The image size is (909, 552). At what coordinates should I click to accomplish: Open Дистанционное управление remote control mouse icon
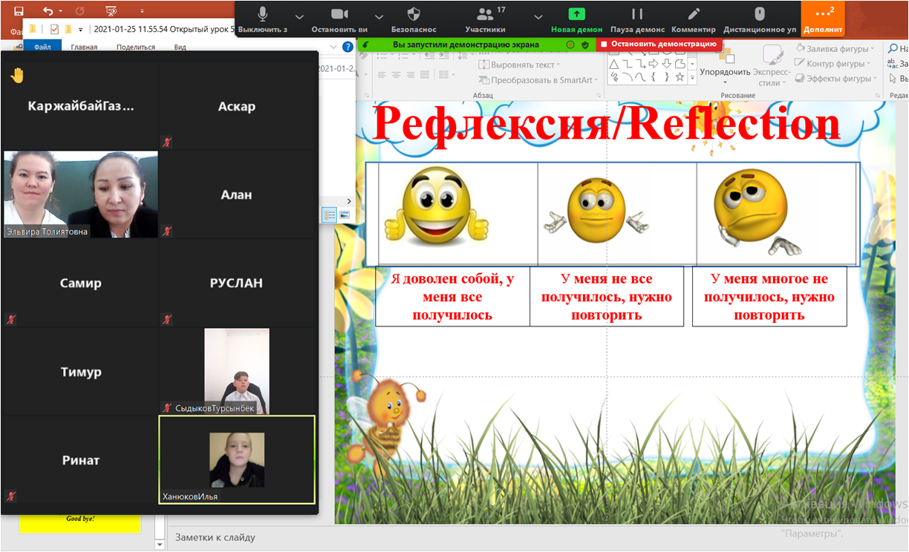click(x=759, y=18)
